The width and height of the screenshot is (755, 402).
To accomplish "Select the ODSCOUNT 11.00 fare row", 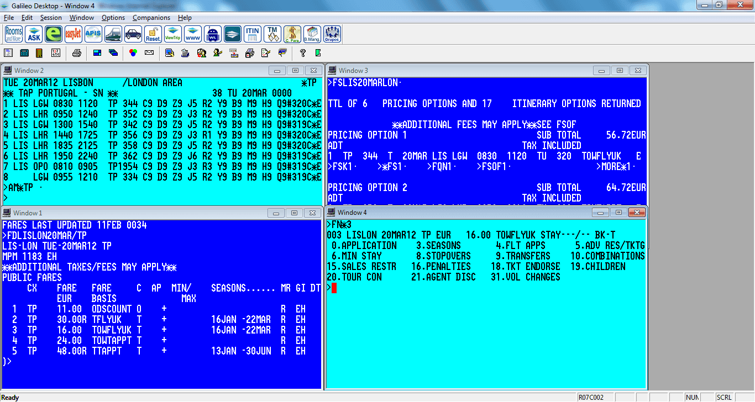I will [x=160, y=309].
